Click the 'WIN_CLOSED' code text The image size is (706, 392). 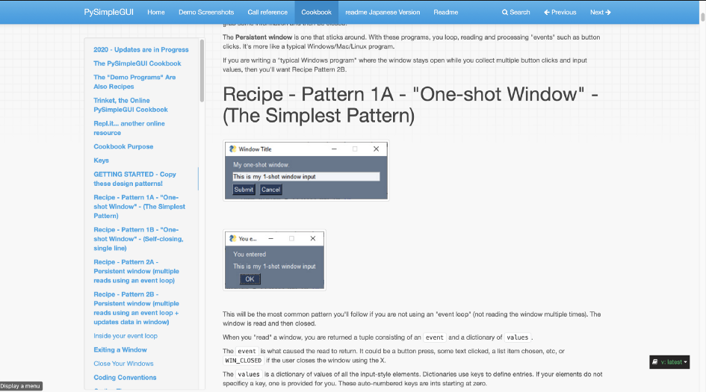point(243,361)
